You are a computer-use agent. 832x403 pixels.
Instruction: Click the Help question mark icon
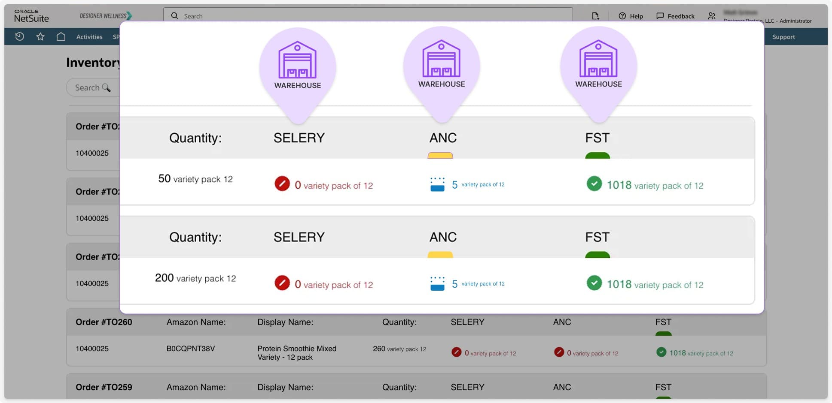623,16
